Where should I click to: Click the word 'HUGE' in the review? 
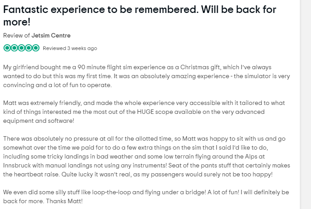point(145,112)
